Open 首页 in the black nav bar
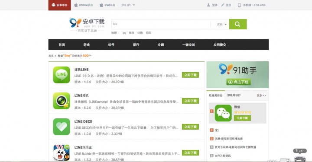The height and width of the screenshot is (162, 312). 62,44
